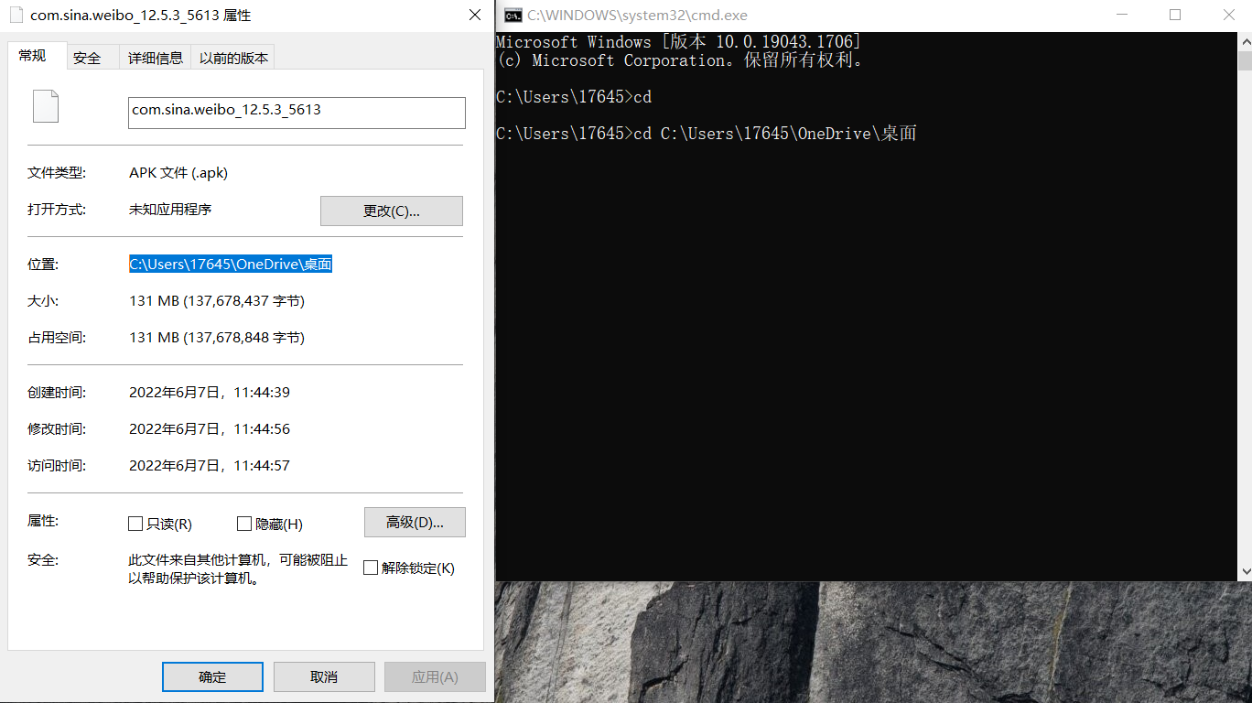Screen dimensions: 1252x703
Task: Click the 打开方式: label
Action: [x=56, y=210]
